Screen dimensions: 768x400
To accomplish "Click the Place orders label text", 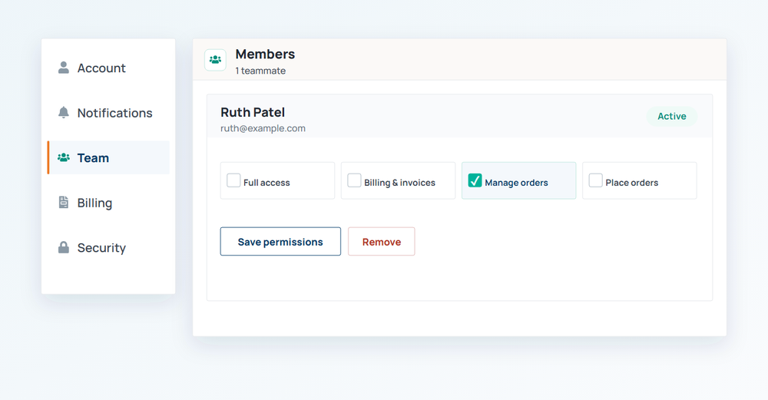I will click(x=632, y=183).
